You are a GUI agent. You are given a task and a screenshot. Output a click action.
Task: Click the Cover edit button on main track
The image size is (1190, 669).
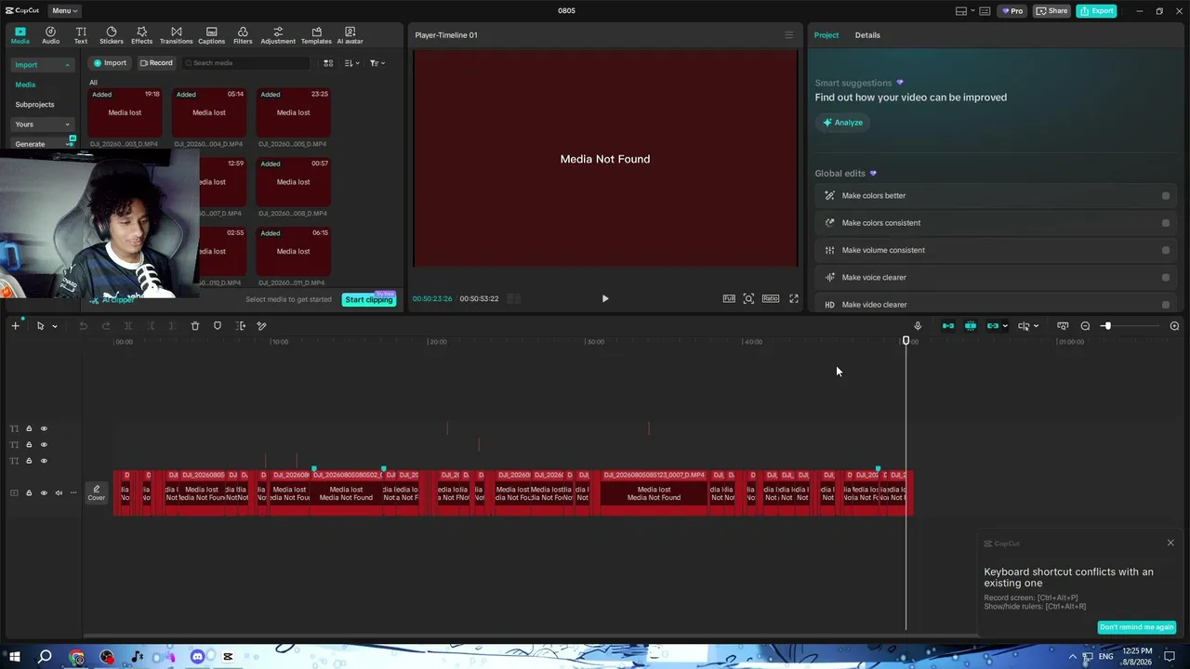tap(97, 492)
